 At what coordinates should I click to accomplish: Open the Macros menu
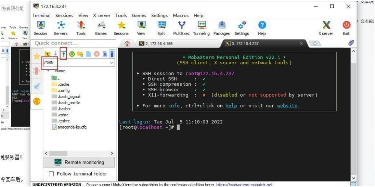point(181,15)
